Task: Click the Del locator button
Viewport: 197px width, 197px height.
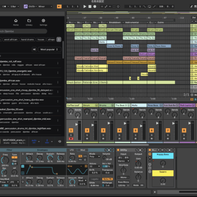Action: coord(194,18)
